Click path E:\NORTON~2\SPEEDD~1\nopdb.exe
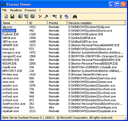Viewport: 128px width, 121px height. coord(92,67)
